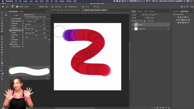Hide the Background layer eye icon
This screenshot has width=194, height=109.
pyautogui.click(x=132, y=29)
